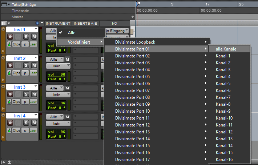Select Kanal-16

click(229, 160)
